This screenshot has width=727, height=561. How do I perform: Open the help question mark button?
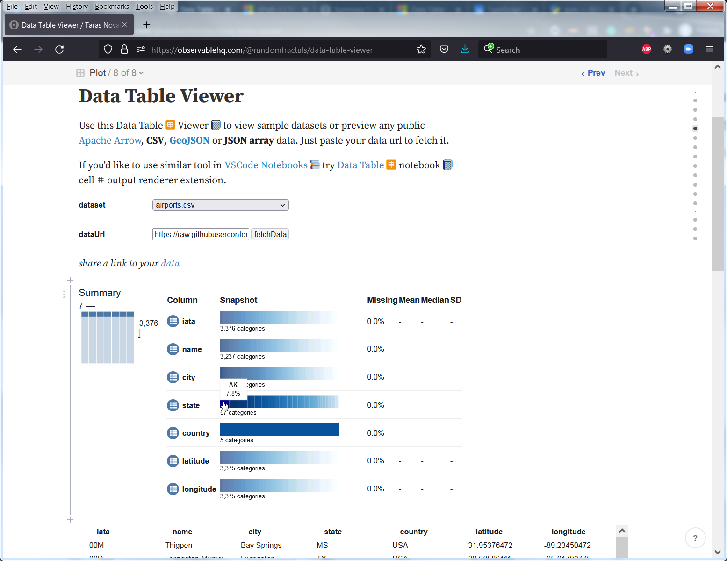695,538
